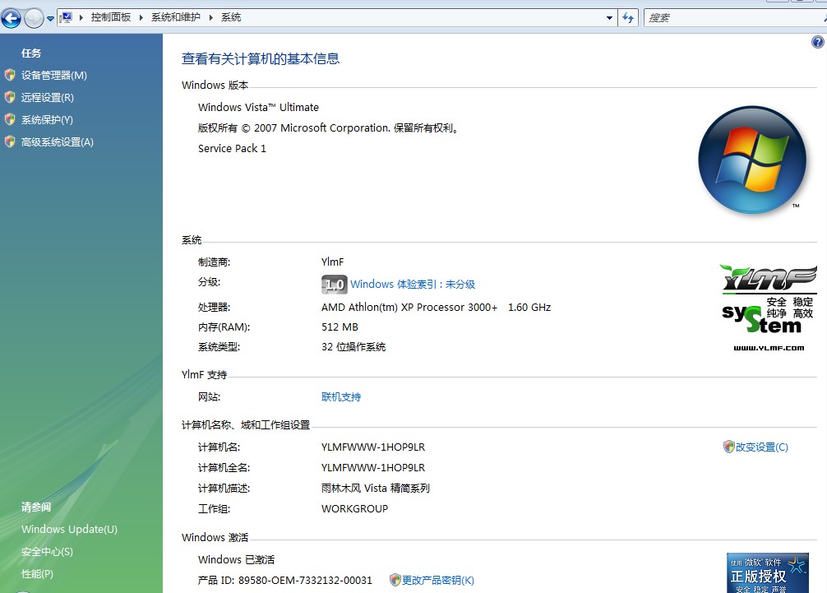Click the shield icon beside 系统保护(Y)
This screenshot has height=593, width=827.
coord(10,119)
